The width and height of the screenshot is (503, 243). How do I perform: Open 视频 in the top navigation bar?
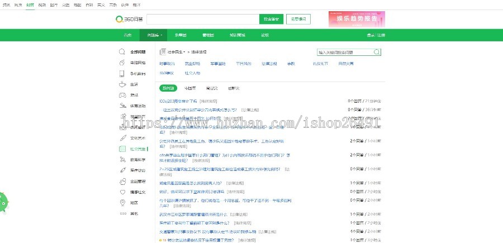click(x=42, y=4)
